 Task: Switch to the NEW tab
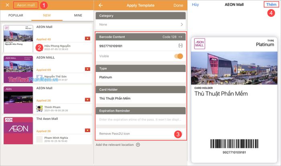[x=47, y=15]
